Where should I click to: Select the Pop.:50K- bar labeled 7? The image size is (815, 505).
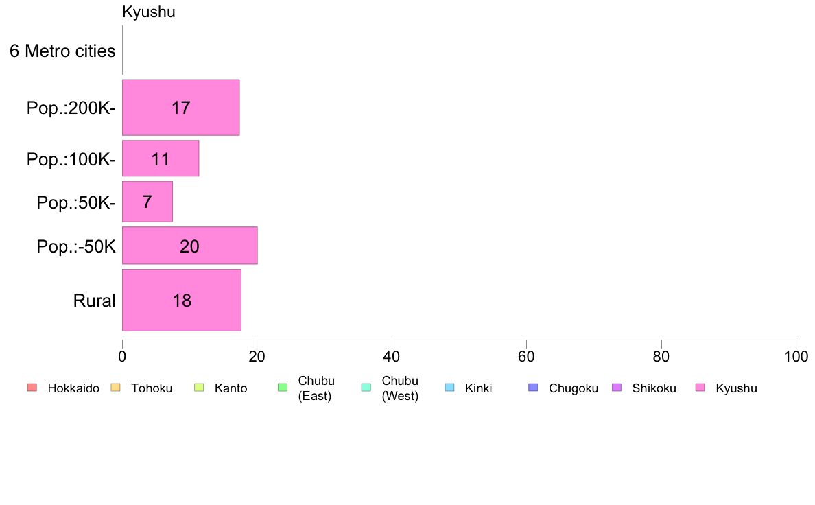coord(147,201)
